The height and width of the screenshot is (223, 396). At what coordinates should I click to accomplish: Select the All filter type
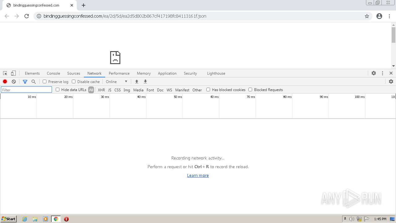91,90
